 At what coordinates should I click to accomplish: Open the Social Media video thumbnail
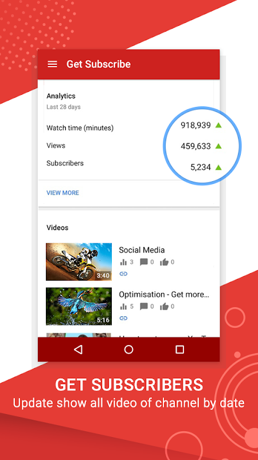79,262
